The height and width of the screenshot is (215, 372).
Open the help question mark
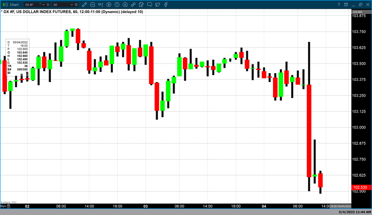tap(339, 4)
